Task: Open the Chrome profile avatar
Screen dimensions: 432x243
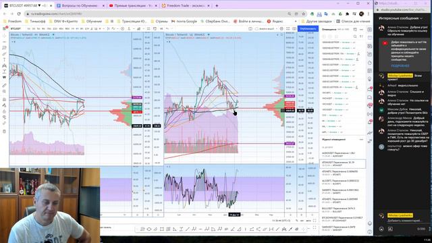Action: click(x=362, y=13)
